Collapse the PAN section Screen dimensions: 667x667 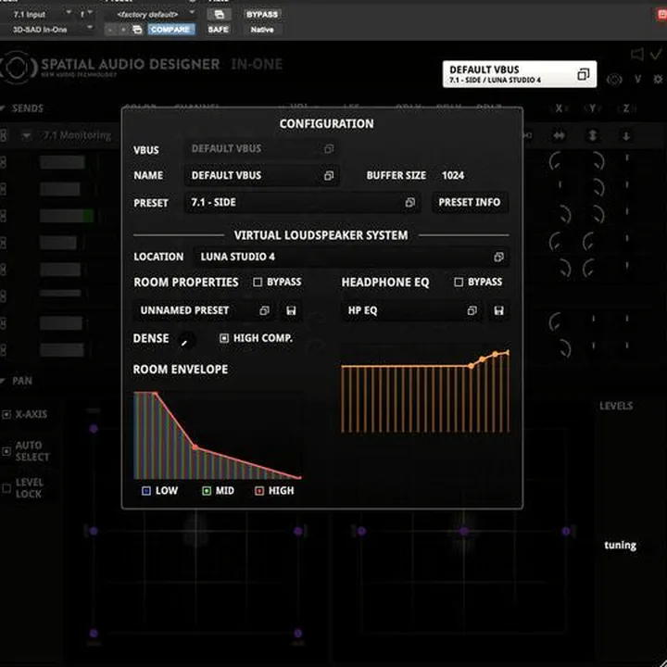[3, 381]
